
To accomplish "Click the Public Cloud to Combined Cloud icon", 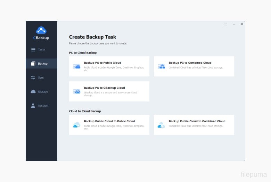I will [x=162, y=125].
